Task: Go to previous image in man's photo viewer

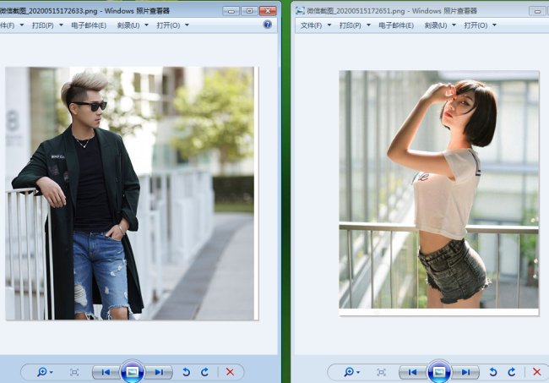Action: 106,372
